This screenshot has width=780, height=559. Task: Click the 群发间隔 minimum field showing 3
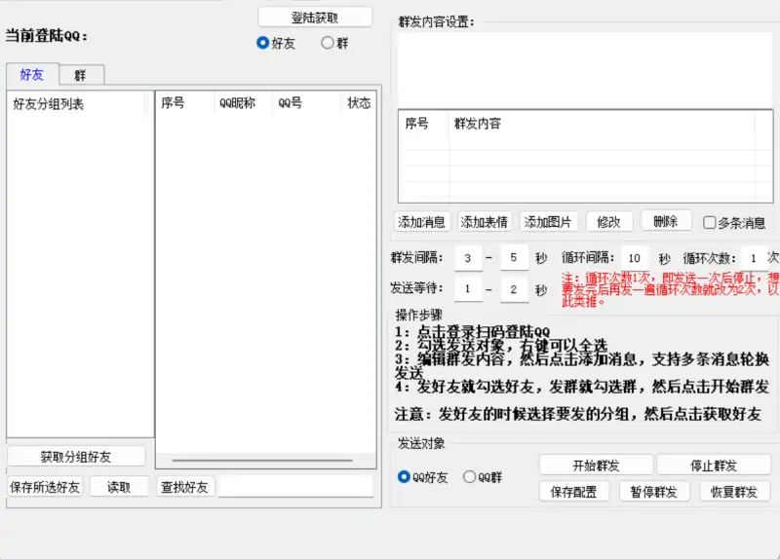coord(468,257)
